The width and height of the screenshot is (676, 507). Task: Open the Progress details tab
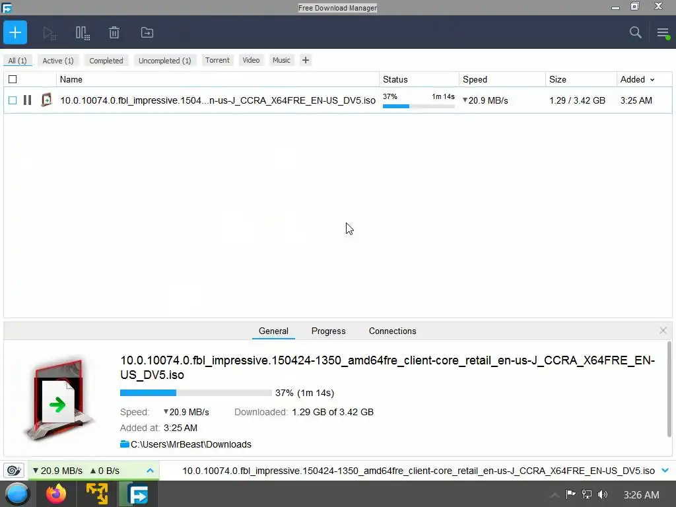point(329,331)
